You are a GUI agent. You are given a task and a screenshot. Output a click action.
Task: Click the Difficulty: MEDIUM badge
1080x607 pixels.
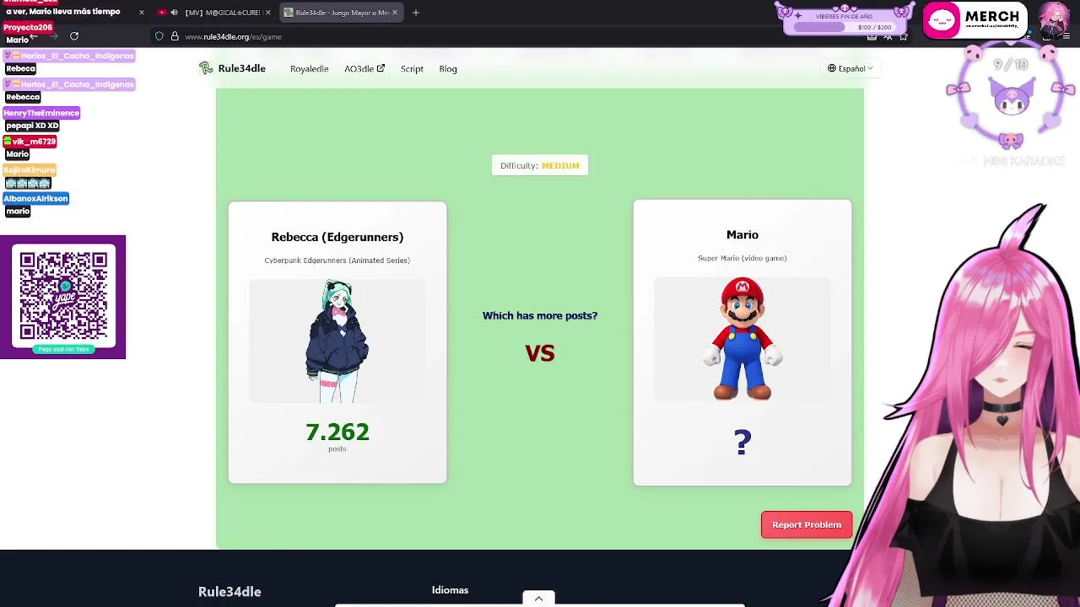click(x=540, y=165)
